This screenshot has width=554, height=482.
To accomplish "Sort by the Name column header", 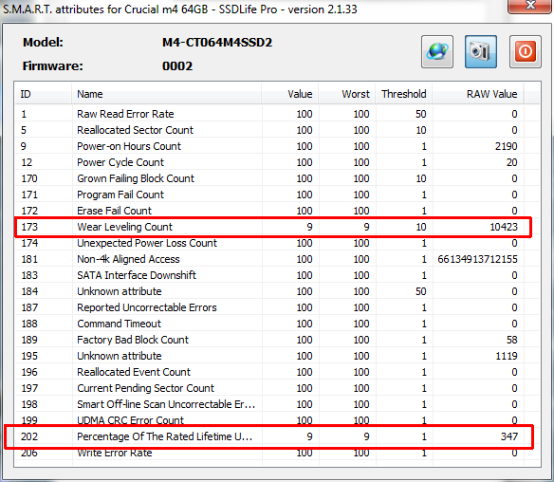I will pos(166,94).
